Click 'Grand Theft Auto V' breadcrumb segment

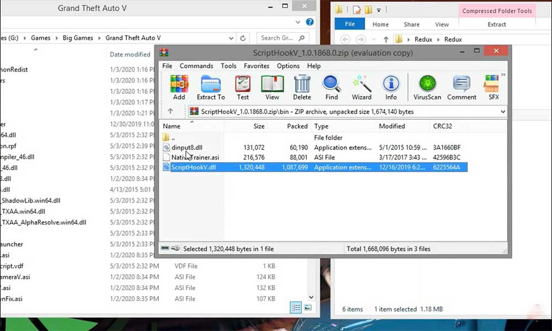133,38
